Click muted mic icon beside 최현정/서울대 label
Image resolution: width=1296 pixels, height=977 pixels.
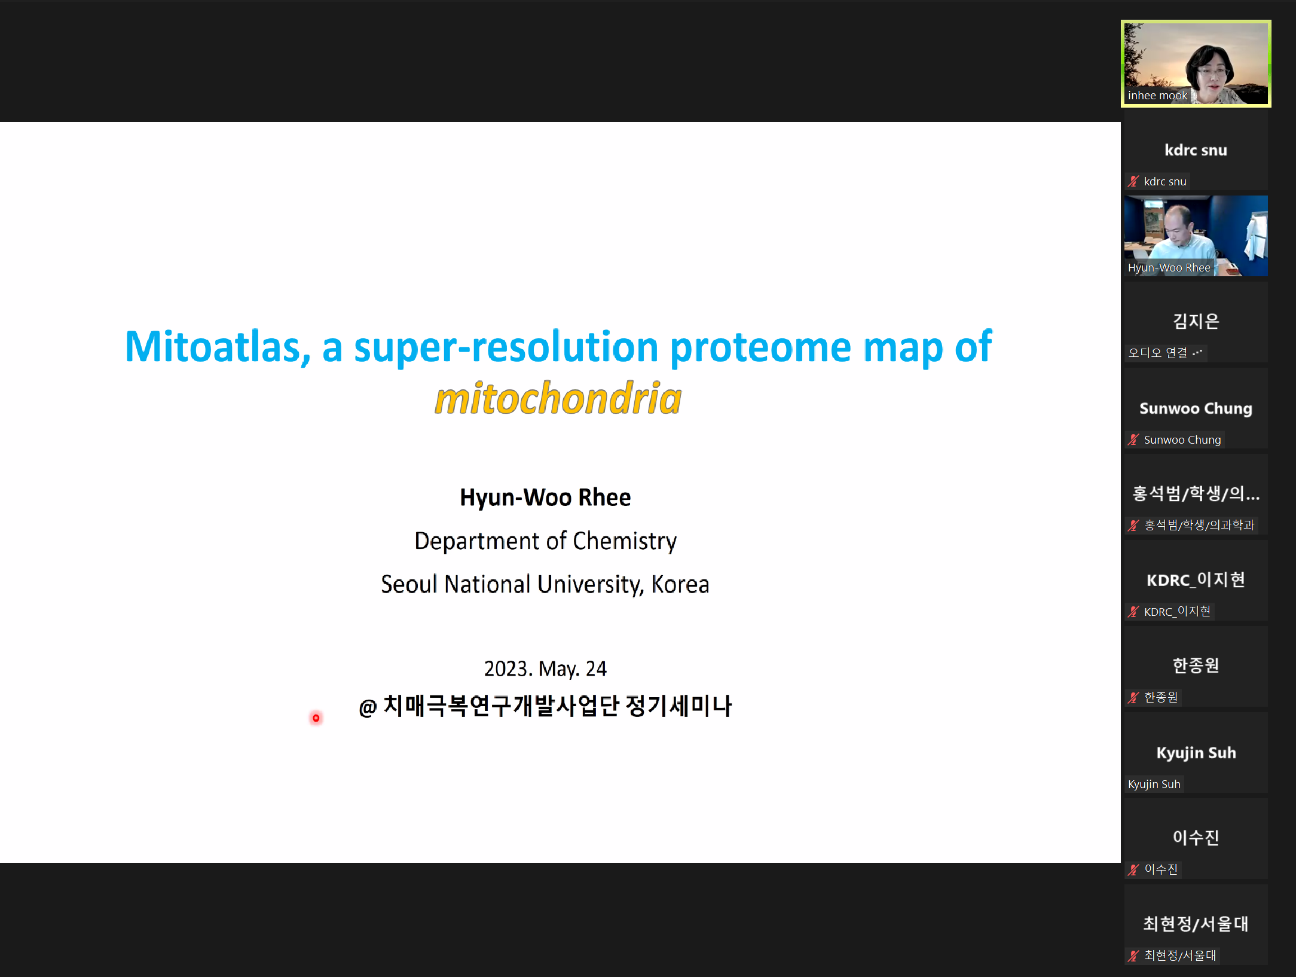coord(1133,955)
